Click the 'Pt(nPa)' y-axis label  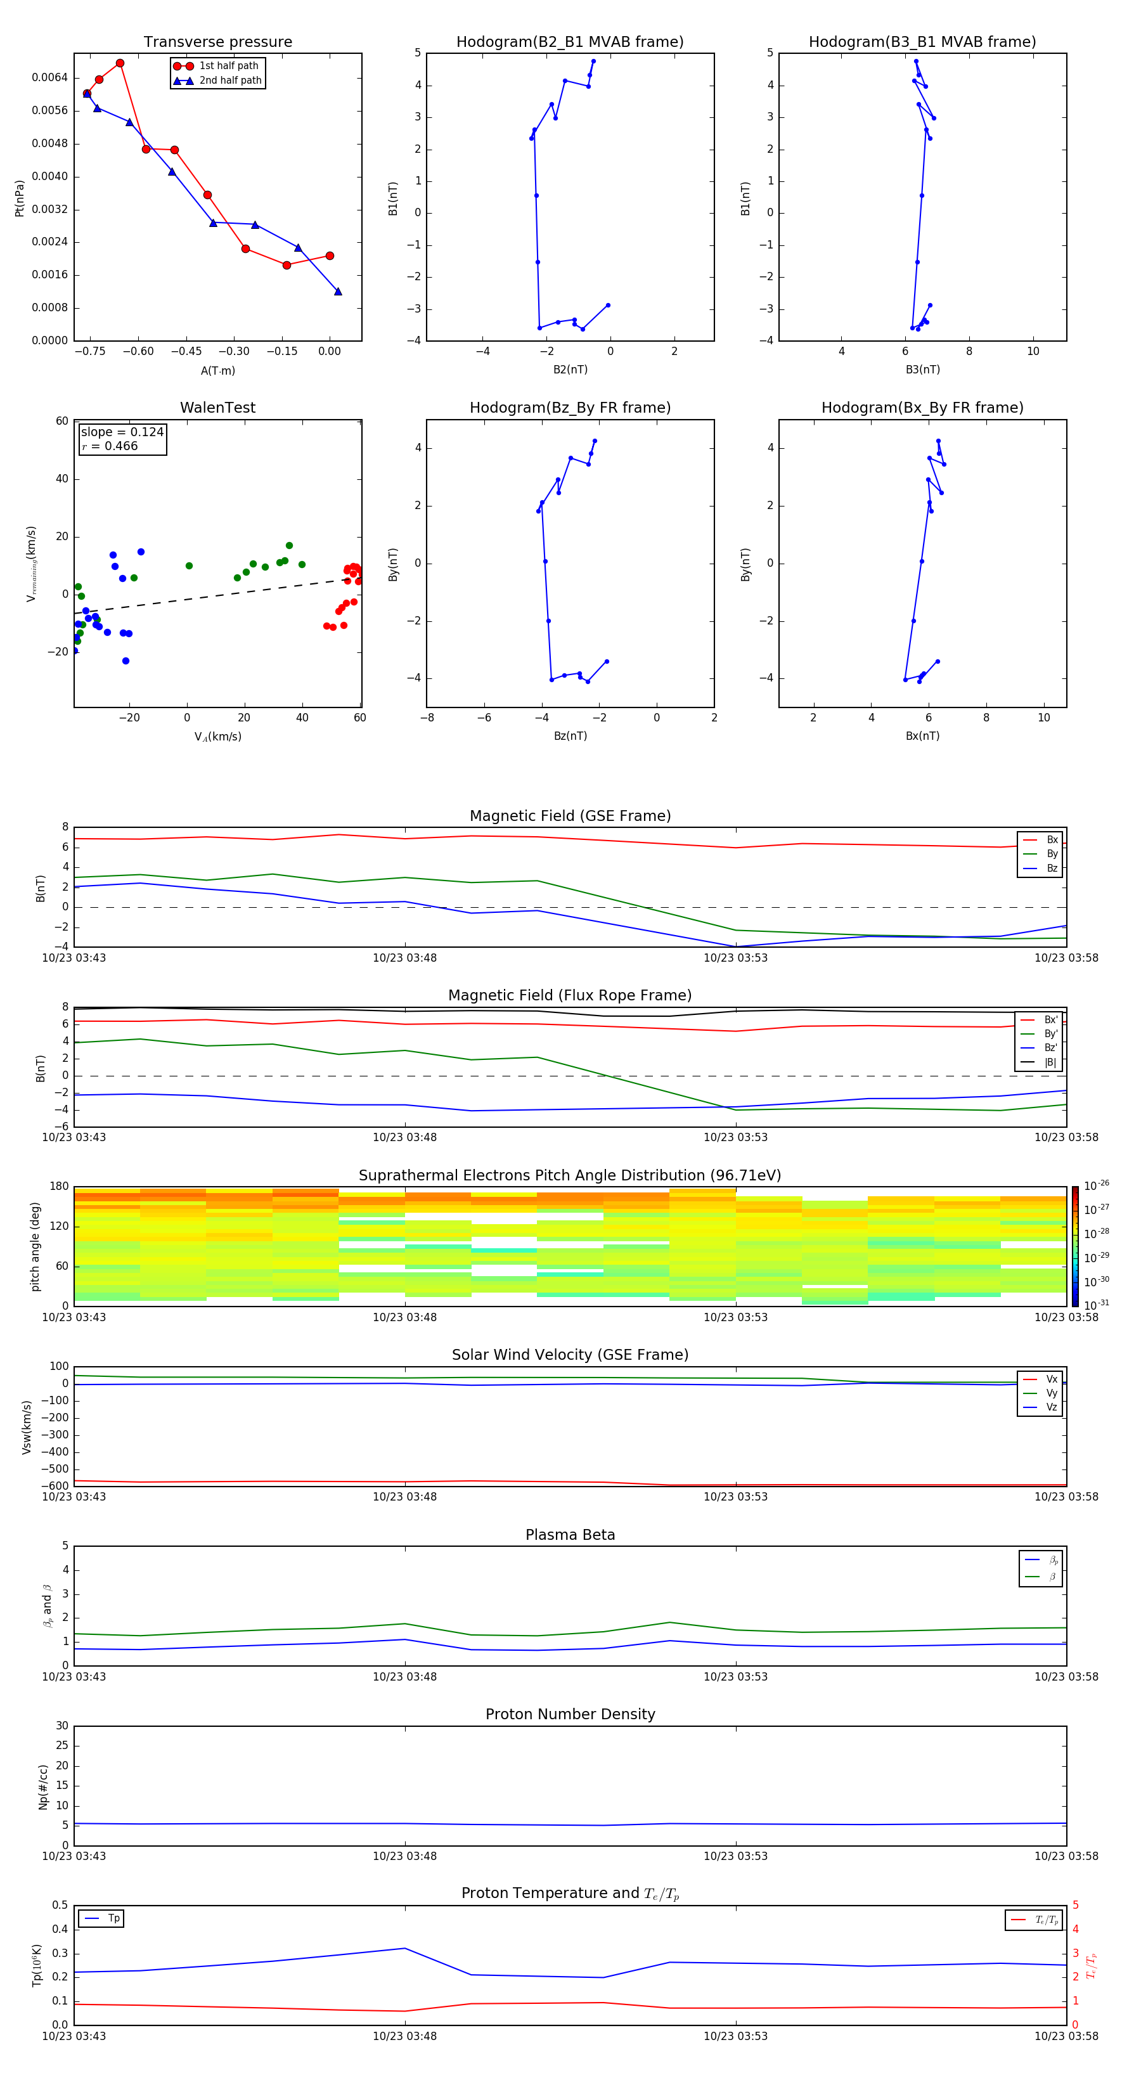(20, 198)
